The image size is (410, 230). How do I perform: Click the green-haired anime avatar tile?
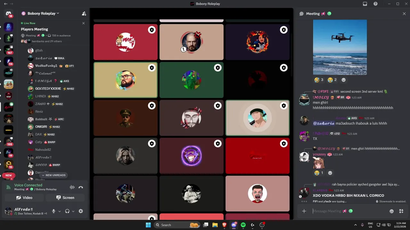[x=258, y=118]
